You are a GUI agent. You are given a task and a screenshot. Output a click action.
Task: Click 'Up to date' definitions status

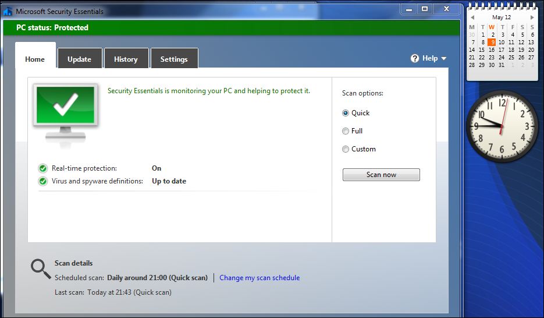[169, 181]
